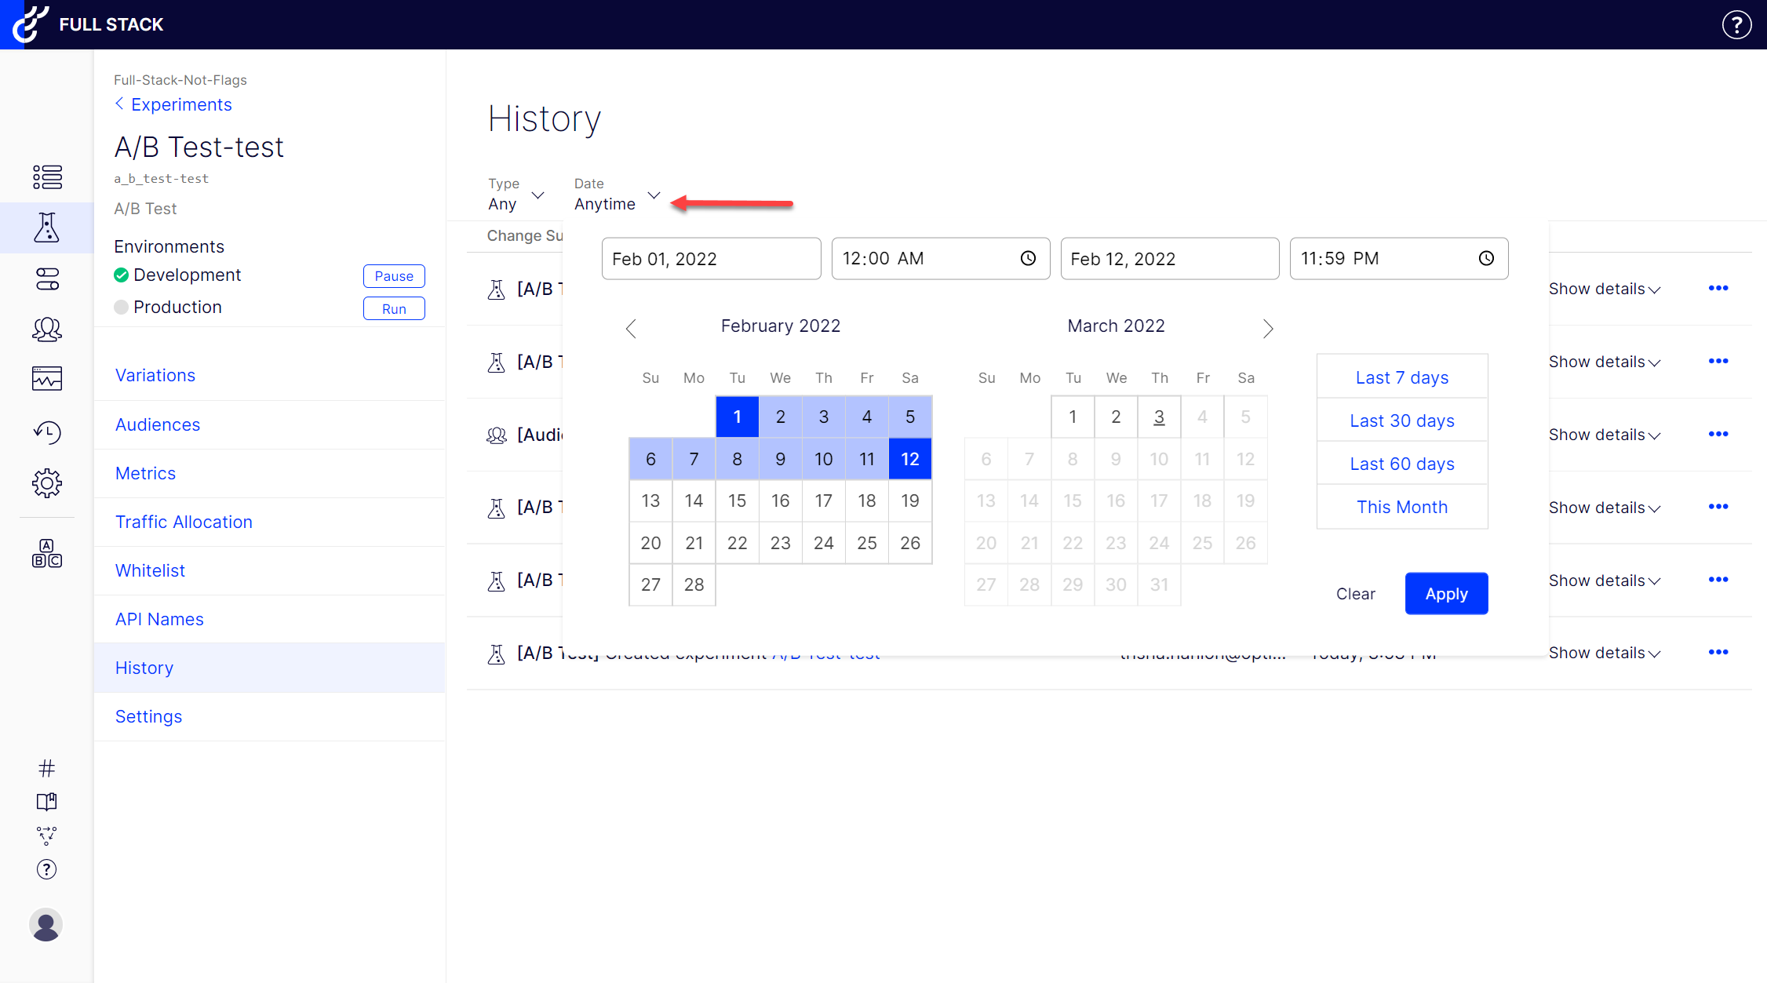This screenshot has height=983, width=1767.
Task: Open the user profile avatar
Action: [x=46, y=925]
